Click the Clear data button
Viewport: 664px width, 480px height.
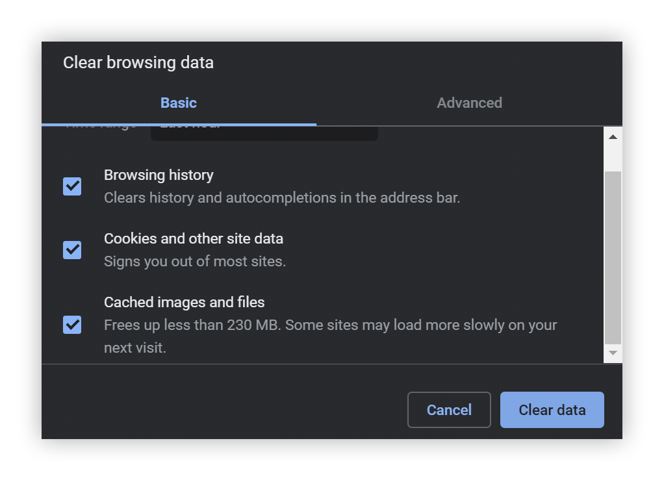point(552,410)
